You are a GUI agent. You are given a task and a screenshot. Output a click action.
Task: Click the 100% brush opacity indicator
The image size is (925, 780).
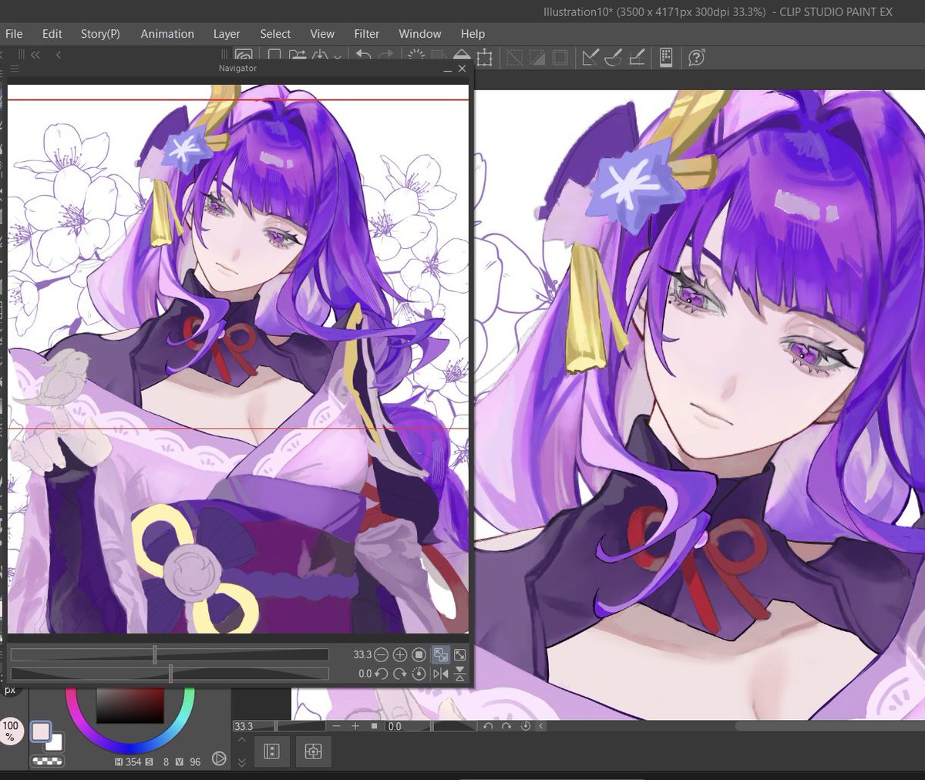pyautogui.click(x=11, y=731)
